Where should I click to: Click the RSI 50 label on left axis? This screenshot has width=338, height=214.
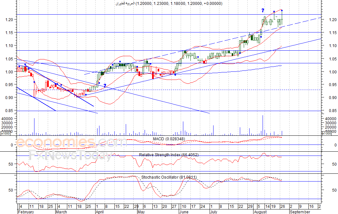[x=11, y=164]
